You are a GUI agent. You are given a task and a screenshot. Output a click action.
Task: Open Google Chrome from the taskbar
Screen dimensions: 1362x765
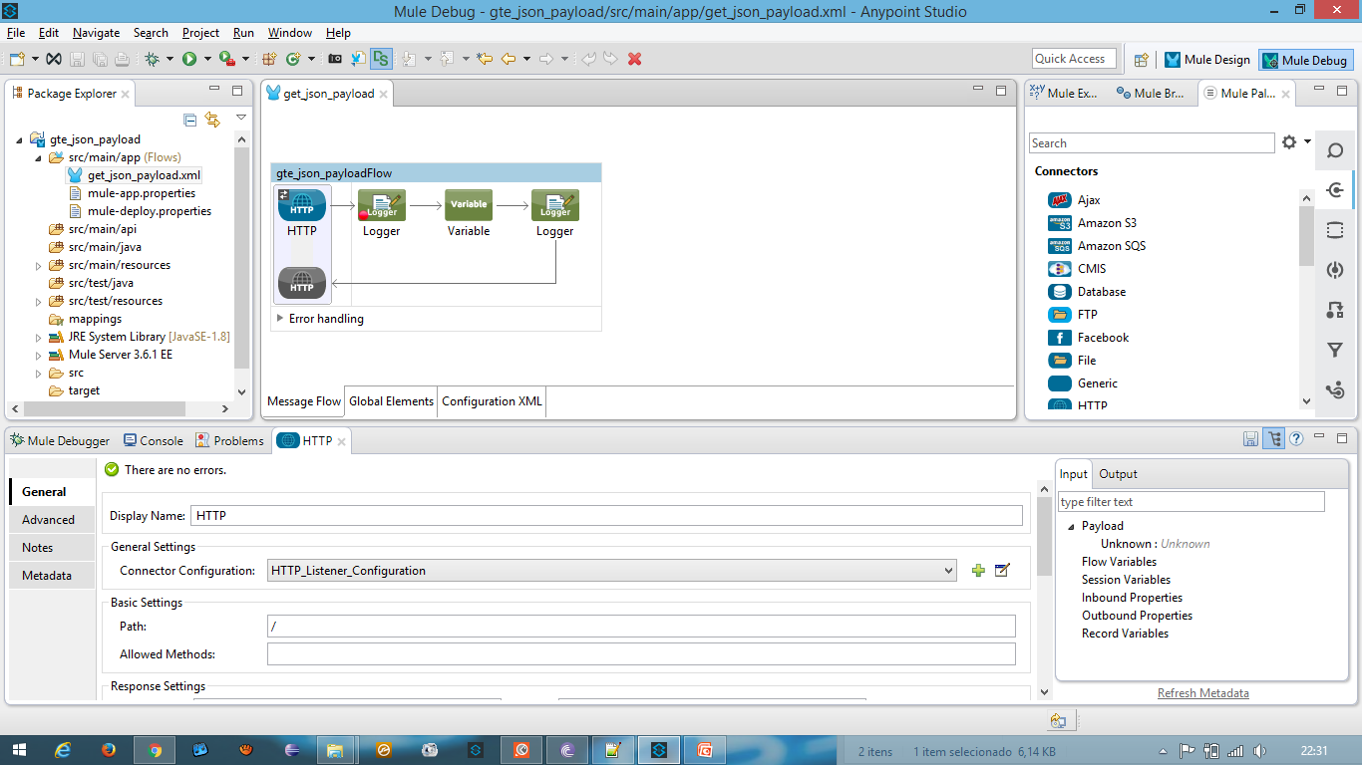pyautogui.click(x=154, y=750)
